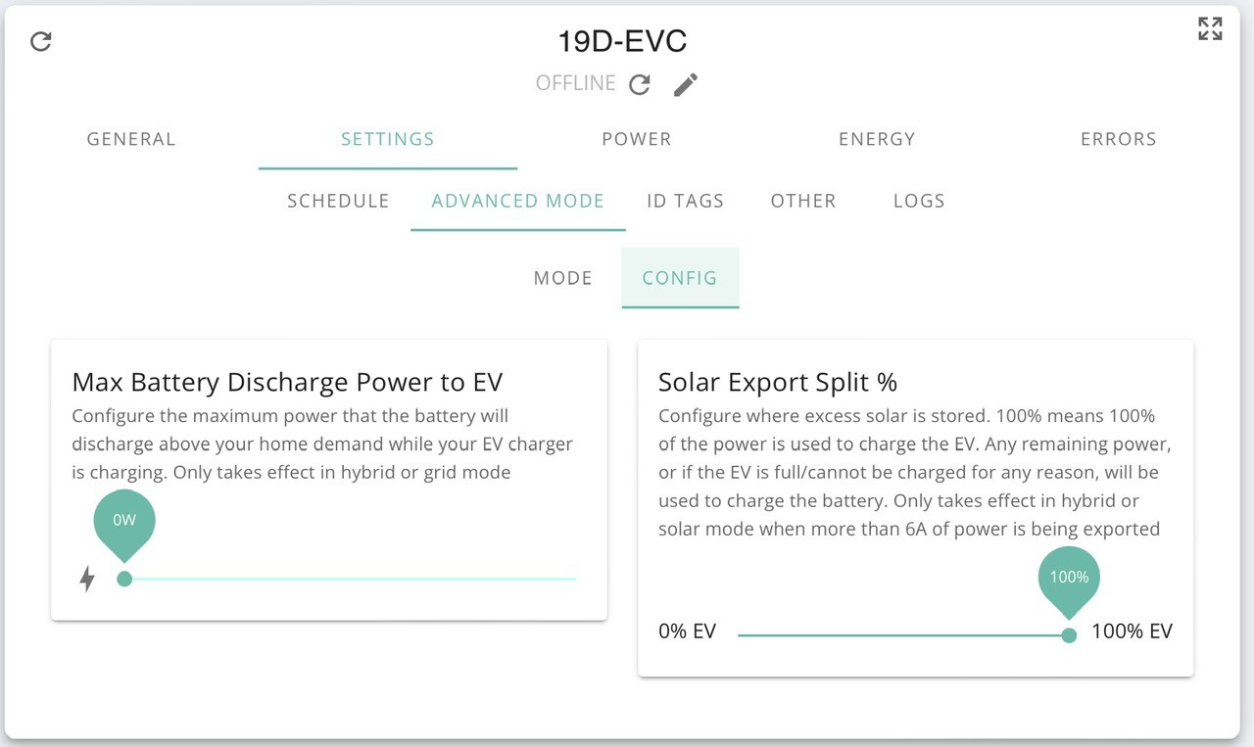Open the OTHER sub-tab
Screen dimensions: 1254x747
click(803, 201)
